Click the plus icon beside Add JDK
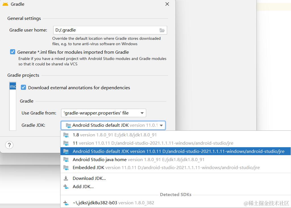 66,186
